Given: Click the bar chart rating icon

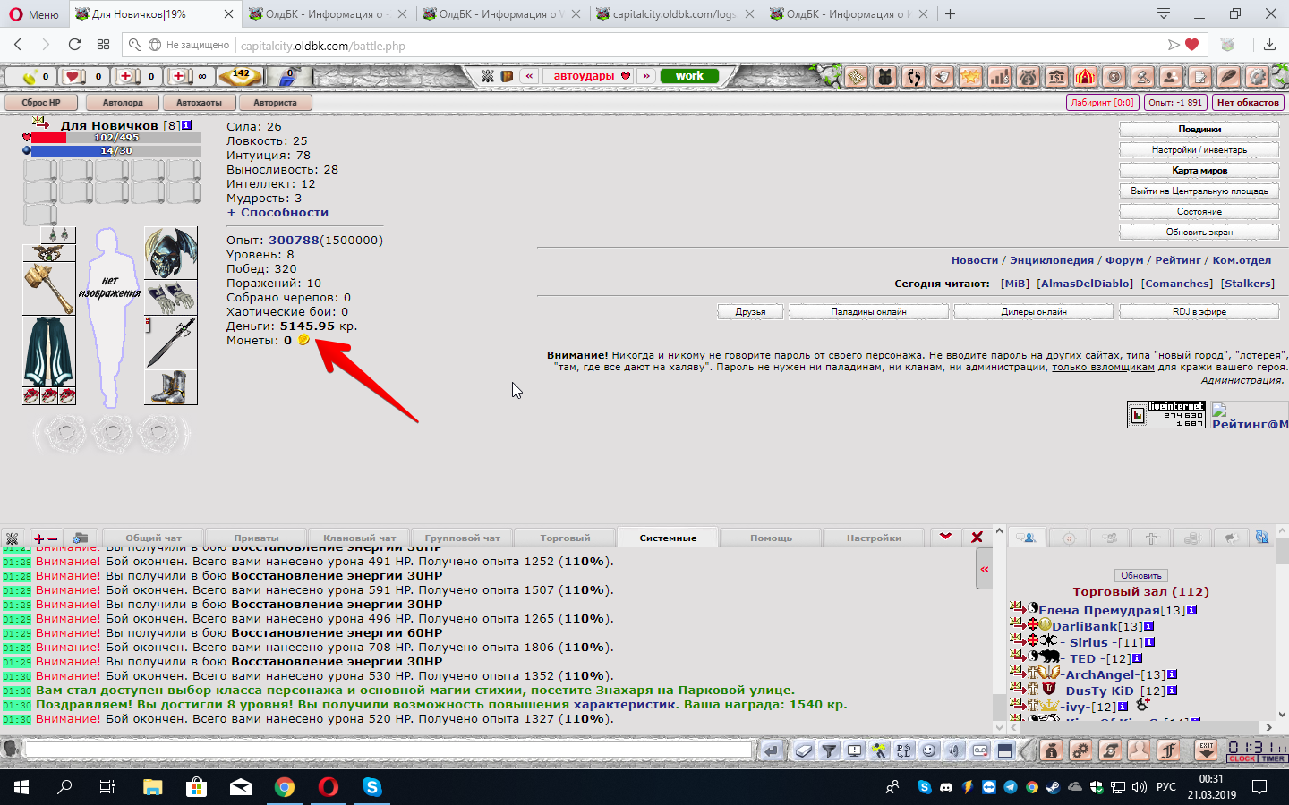Looking at the screenshot, I should [999, 77].
